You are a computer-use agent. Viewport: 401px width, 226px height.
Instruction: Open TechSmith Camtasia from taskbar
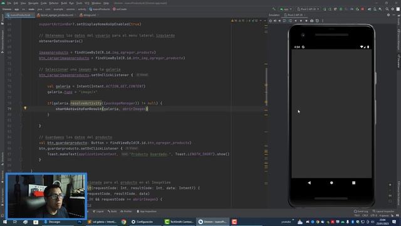coord(179,222)
